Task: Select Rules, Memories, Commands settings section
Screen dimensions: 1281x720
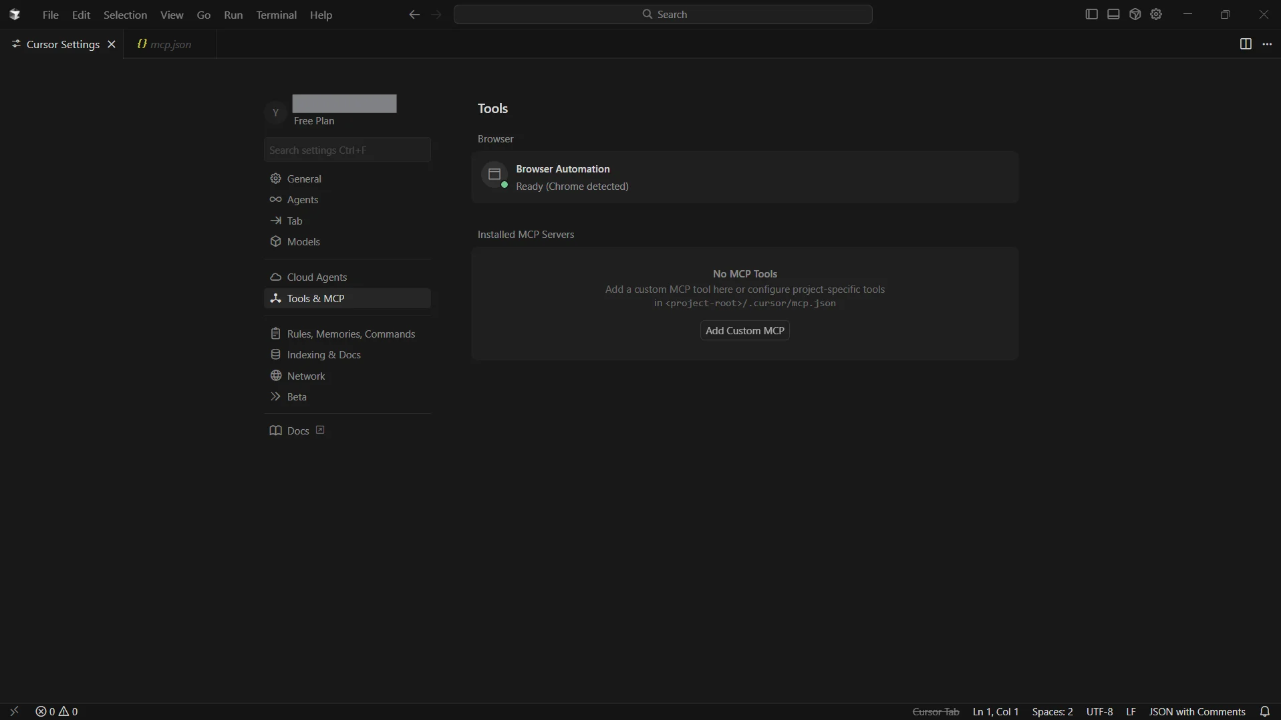Action: coord(350,334)
